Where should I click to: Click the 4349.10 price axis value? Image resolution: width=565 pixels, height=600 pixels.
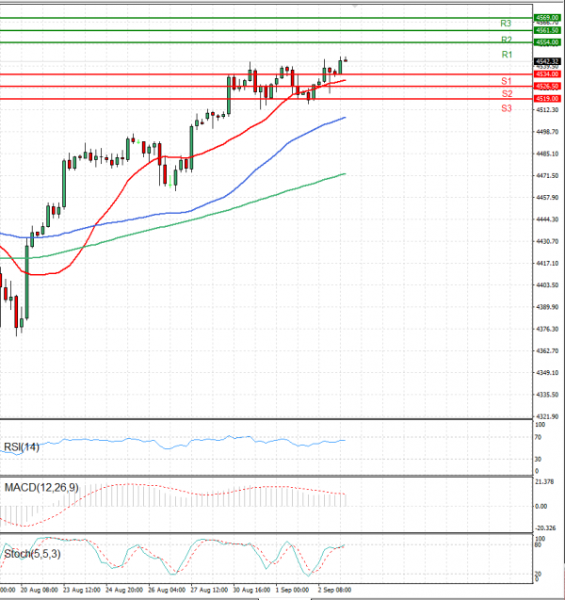547,373
